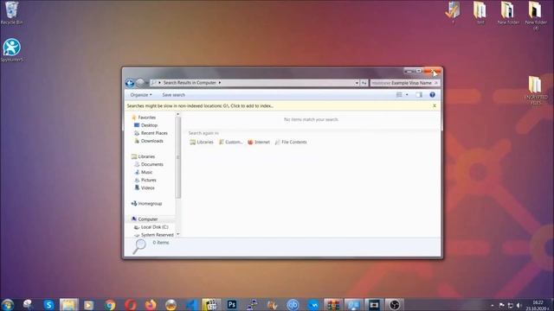Screen dimensions: 554x311
Task: Open the Windows Start menu
Action: click(8, 305)
